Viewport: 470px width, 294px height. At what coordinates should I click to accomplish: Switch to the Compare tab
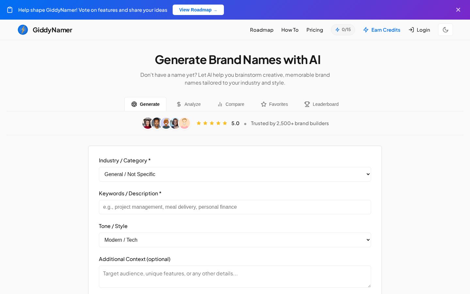tap(231, 104)
